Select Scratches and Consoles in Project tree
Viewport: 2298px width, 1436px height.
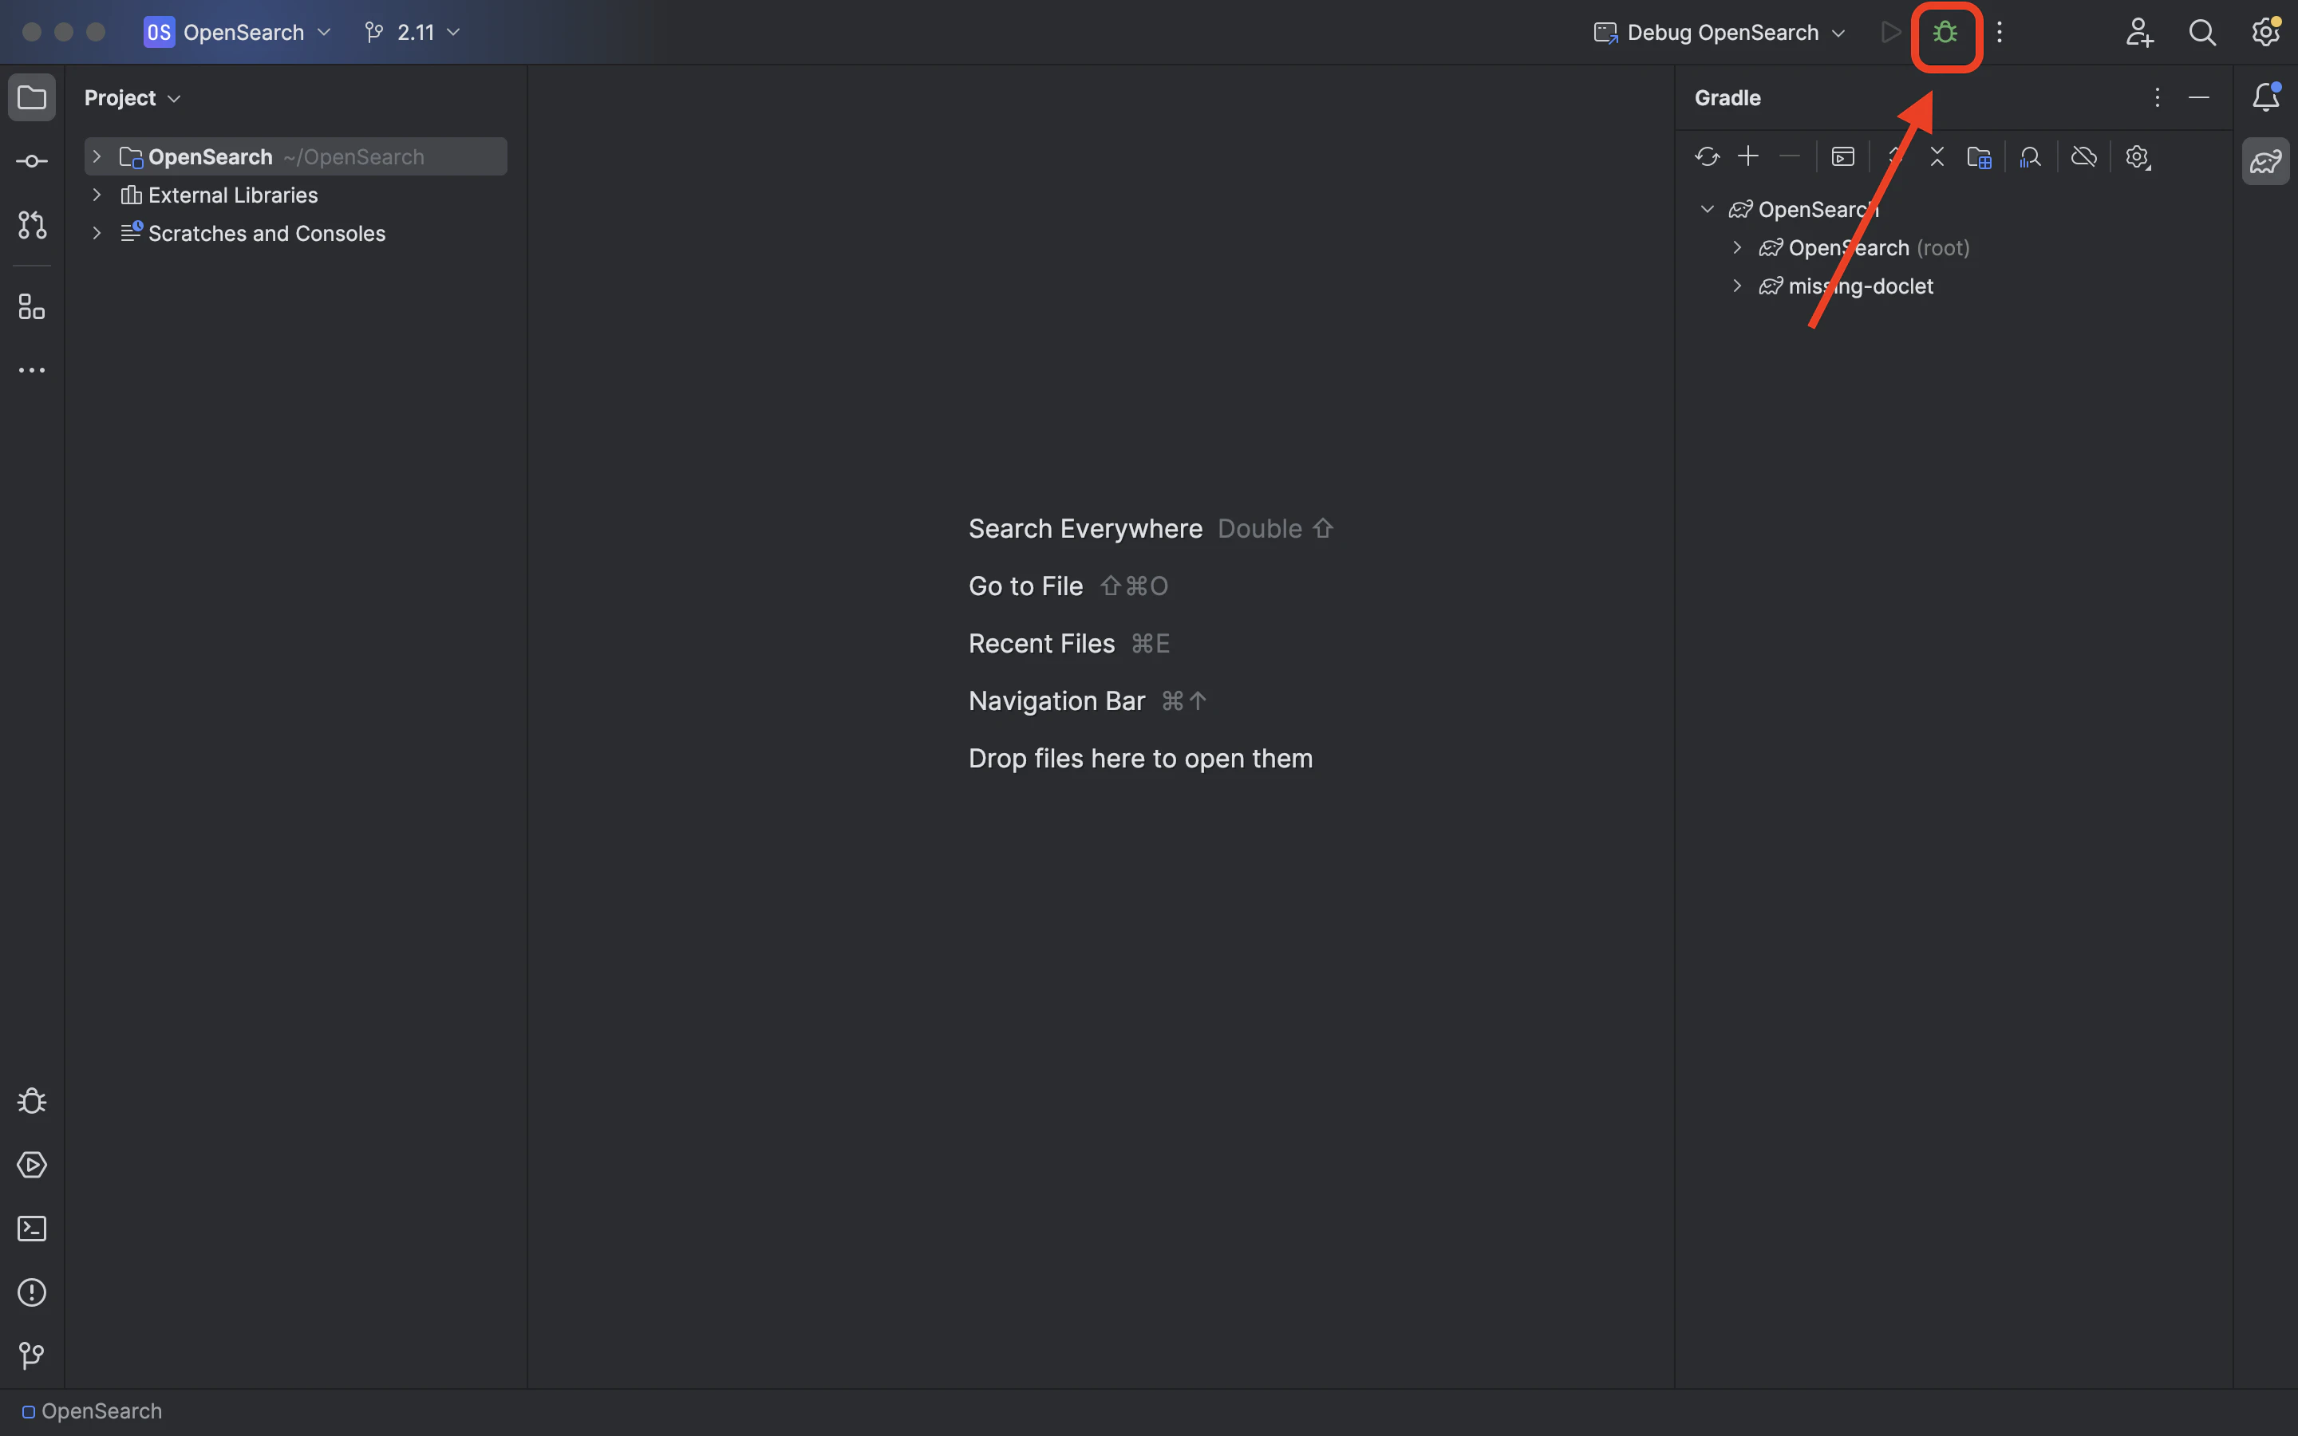(x=267, y=234)
